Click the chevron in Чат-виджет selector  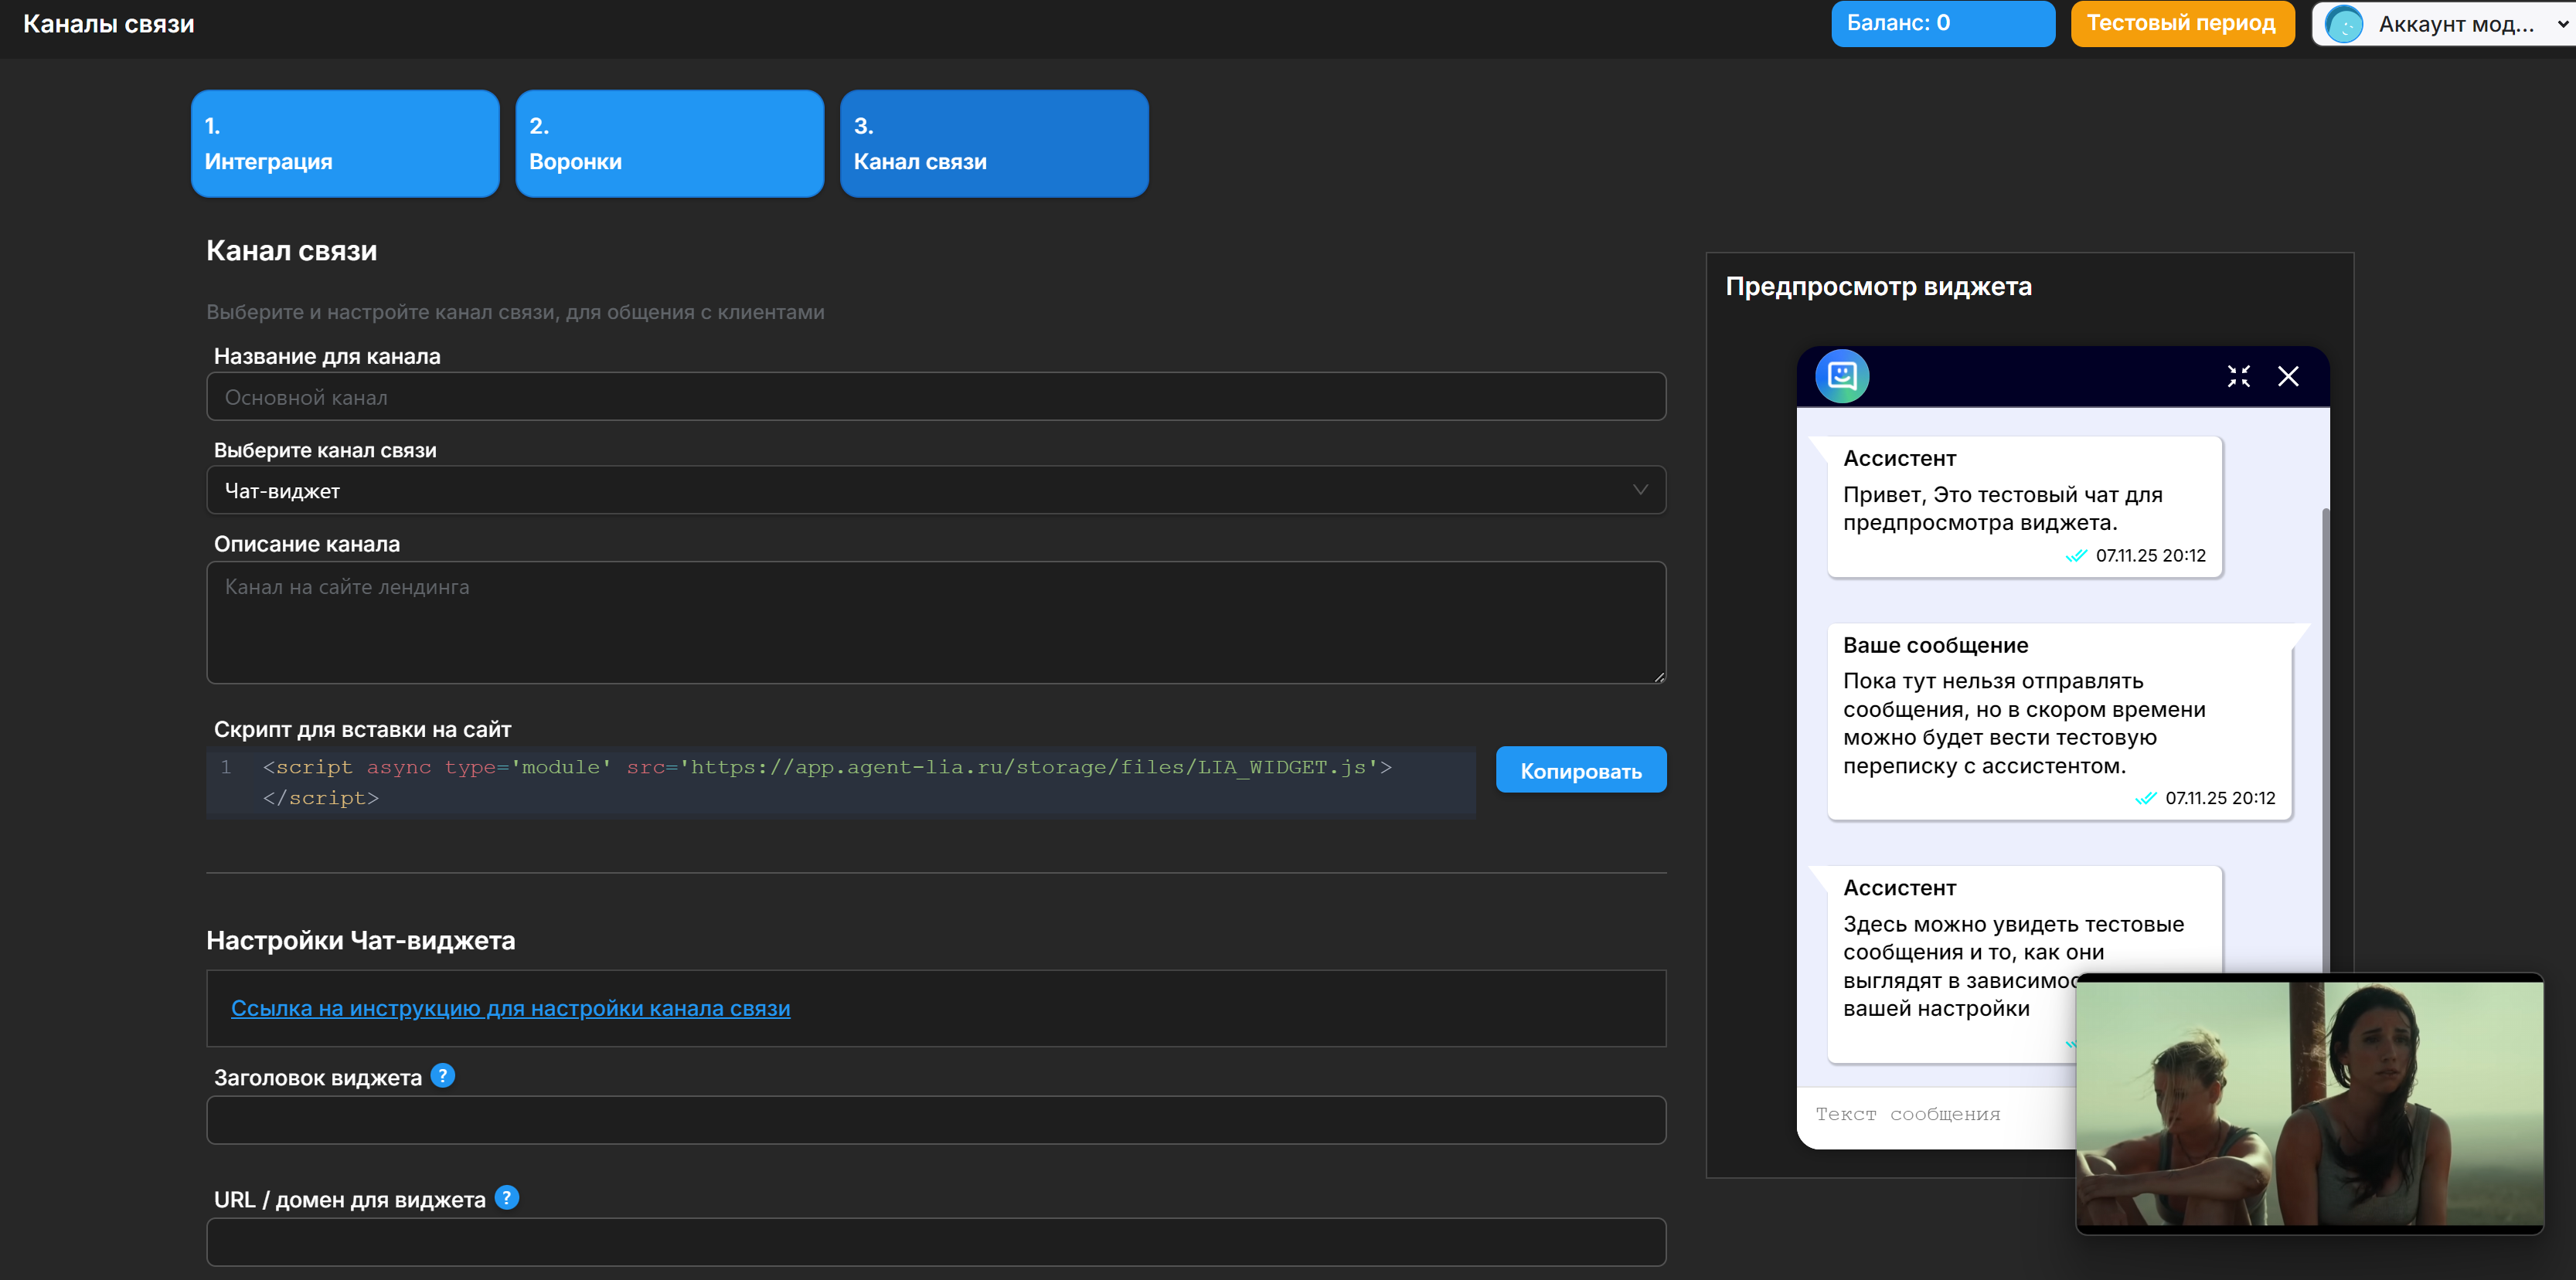[1639, 490]
